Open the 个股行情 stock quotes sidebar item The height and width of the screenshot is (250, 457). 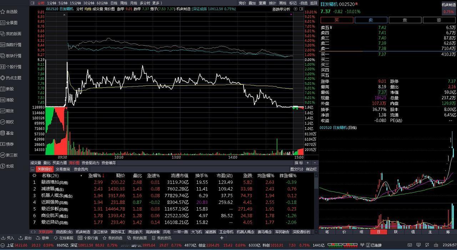11,67
